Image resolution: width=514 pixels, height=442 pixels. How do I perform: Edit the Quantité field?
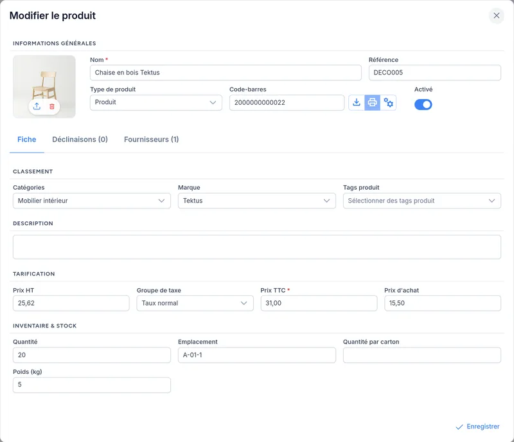[x=92, y=355]
